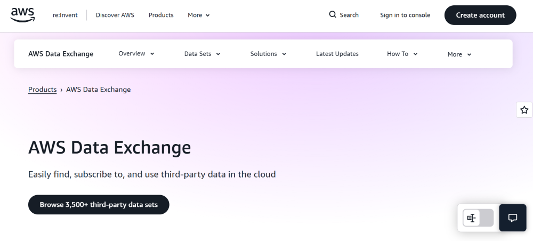Open Latest Updates tab
The image size is (533, 241).
click(337, 54)
